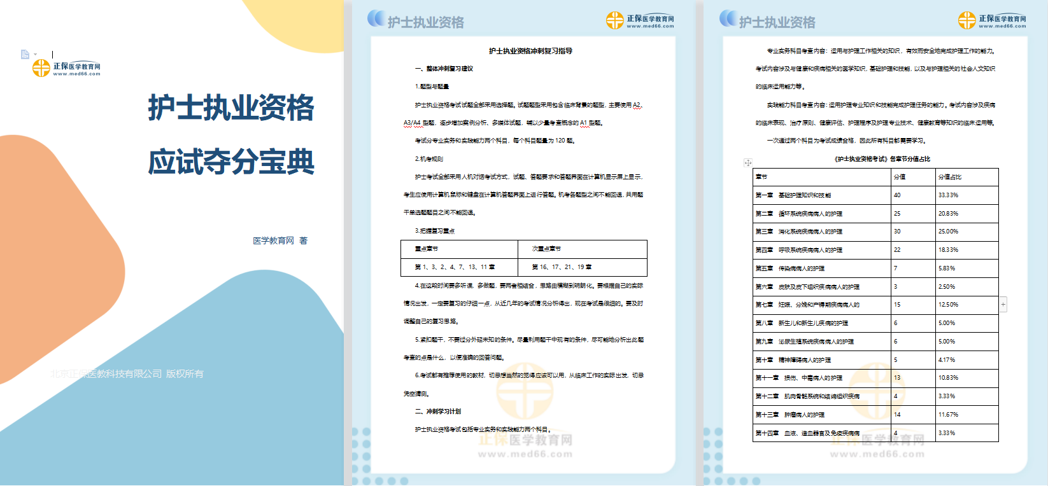Click the table move handle above 章节 table
Screen dimensions: 1048x486
click(x=747, y=163)
